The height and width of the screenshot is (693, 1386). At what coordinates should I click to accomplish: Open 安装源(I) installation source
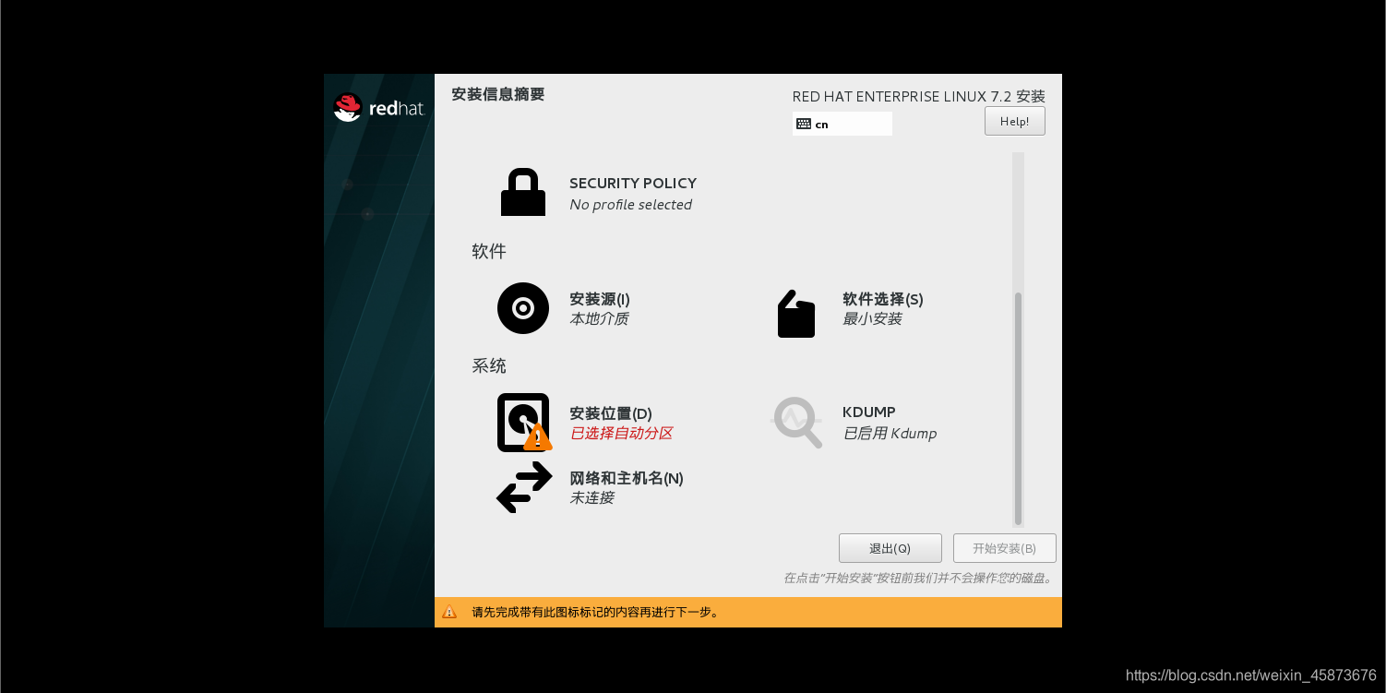[600, 299]
